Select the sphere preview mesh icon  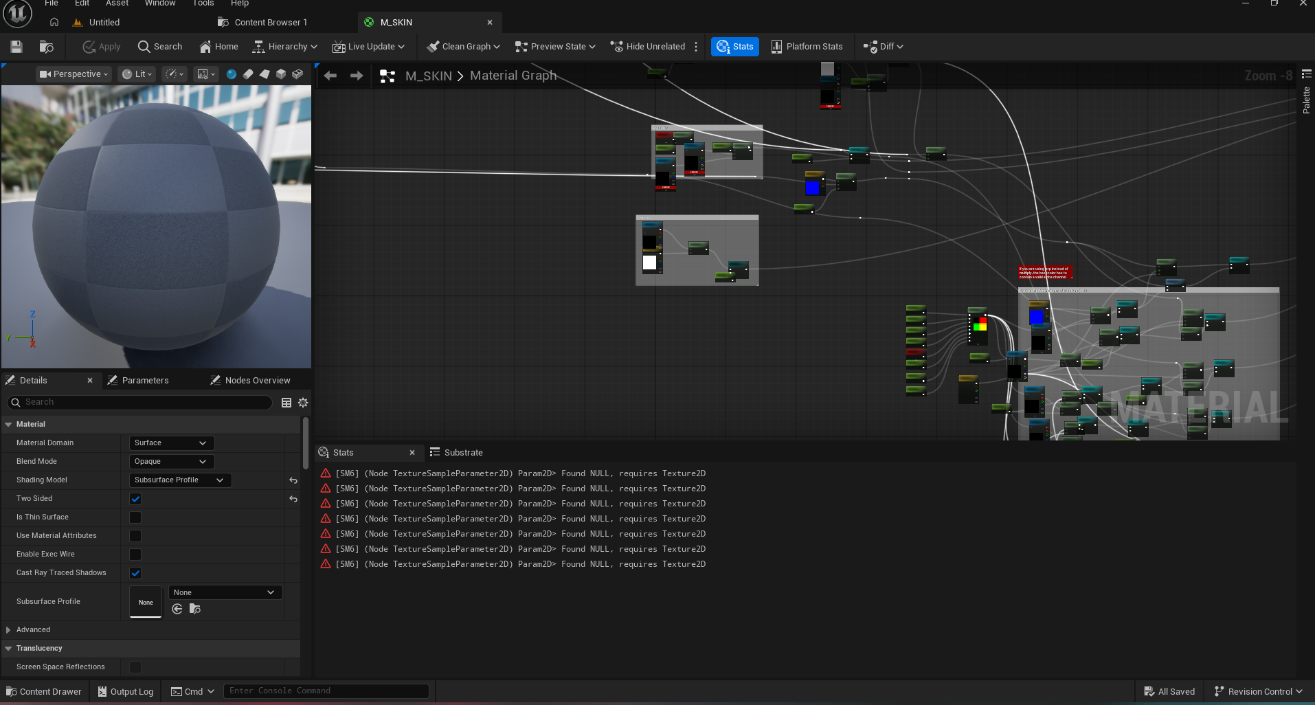(232, 74)
